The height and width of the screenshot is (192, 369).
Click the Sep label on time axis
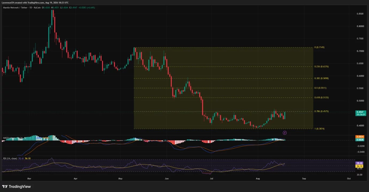coord(304,178)
